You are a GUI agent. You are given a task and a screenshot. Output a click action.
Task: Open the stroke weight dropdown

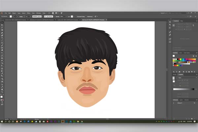click(30, 17)
